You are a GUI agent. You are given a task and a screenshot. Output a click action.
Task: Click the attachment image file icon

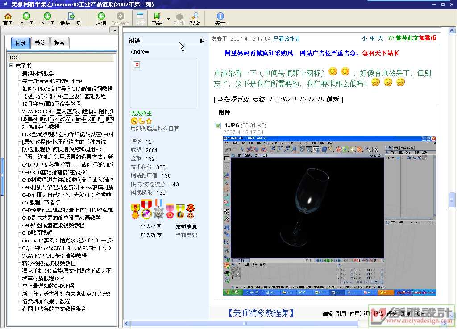[x=218, y=125]
